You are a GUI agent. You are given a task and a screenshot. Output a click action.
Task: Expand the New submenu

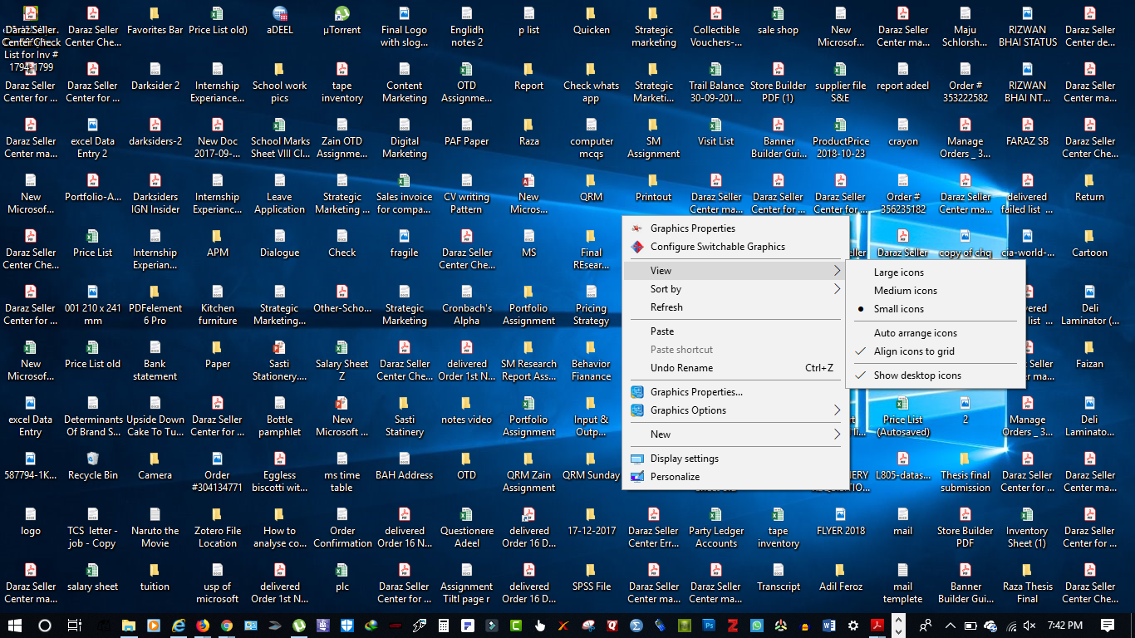[x=660, y=434]
